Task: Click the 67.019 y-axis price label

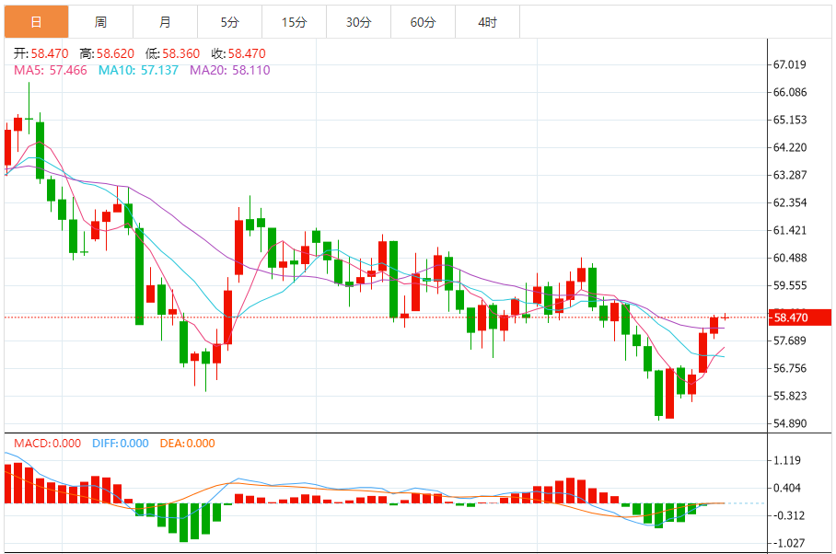Action: pyautogui.click(x=790, y=64)
